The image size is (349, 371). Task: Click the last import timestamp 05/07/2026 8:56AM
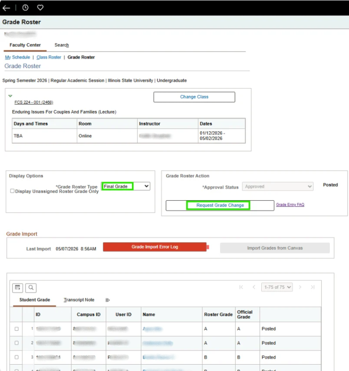click(76, 249)
